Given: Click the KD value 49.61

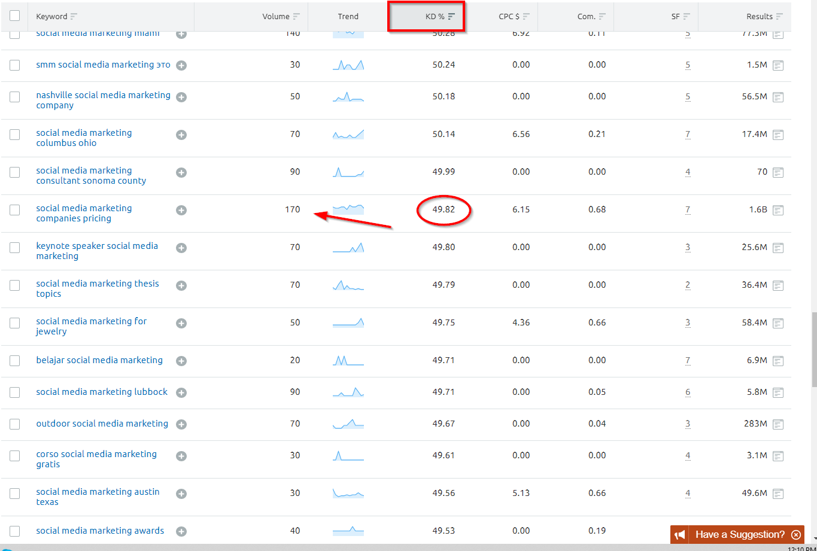Looking at the screenshot, I should pyautogui.click(x=444, y=456).
